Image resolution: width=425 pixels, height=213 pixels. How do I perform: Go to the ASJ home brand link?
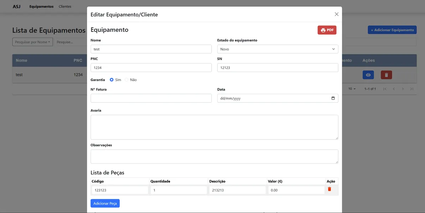[x=17, y=6]
